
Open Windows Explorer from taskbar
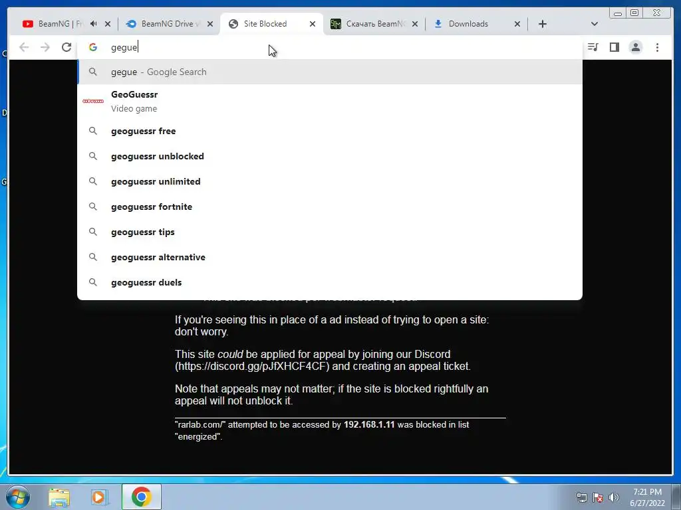59,497
